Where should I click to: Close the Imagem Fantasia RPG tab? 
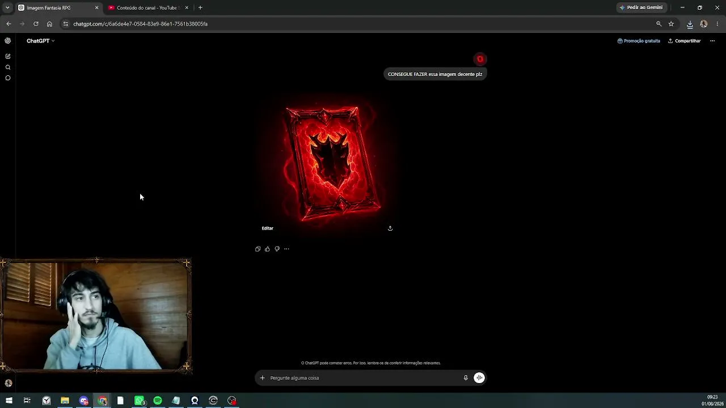(96, 8)
